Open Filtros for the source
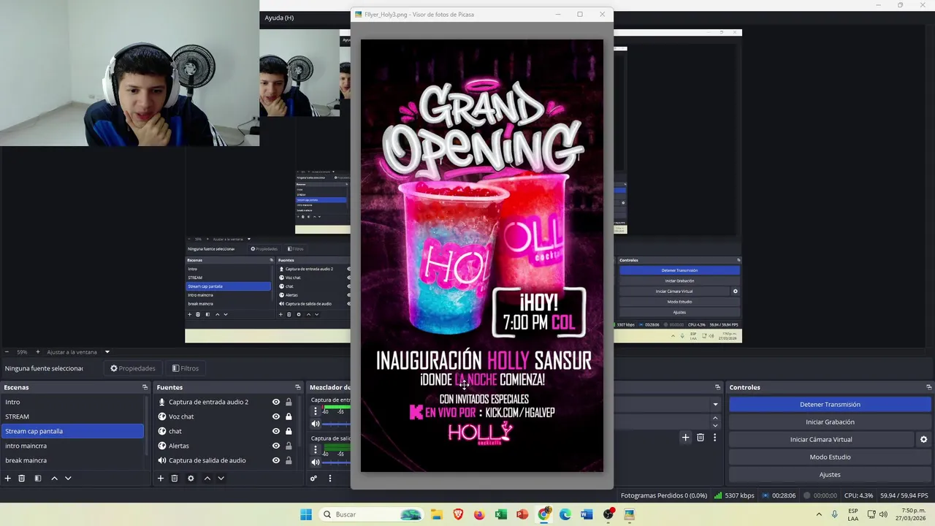935x526 pixels. click(186, 368)
